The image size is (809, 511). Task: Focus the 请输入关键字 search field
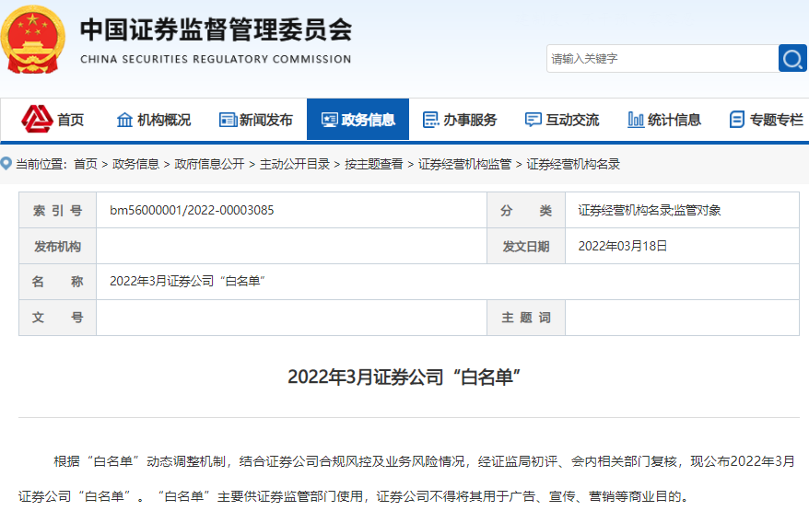[662, 58]
